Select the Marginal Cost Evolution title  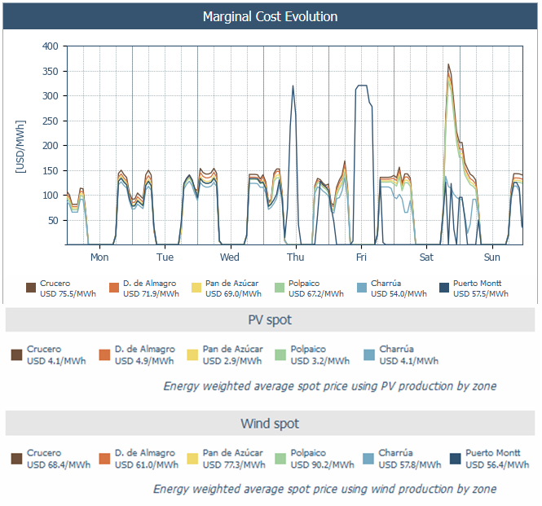tap(270, 16)
